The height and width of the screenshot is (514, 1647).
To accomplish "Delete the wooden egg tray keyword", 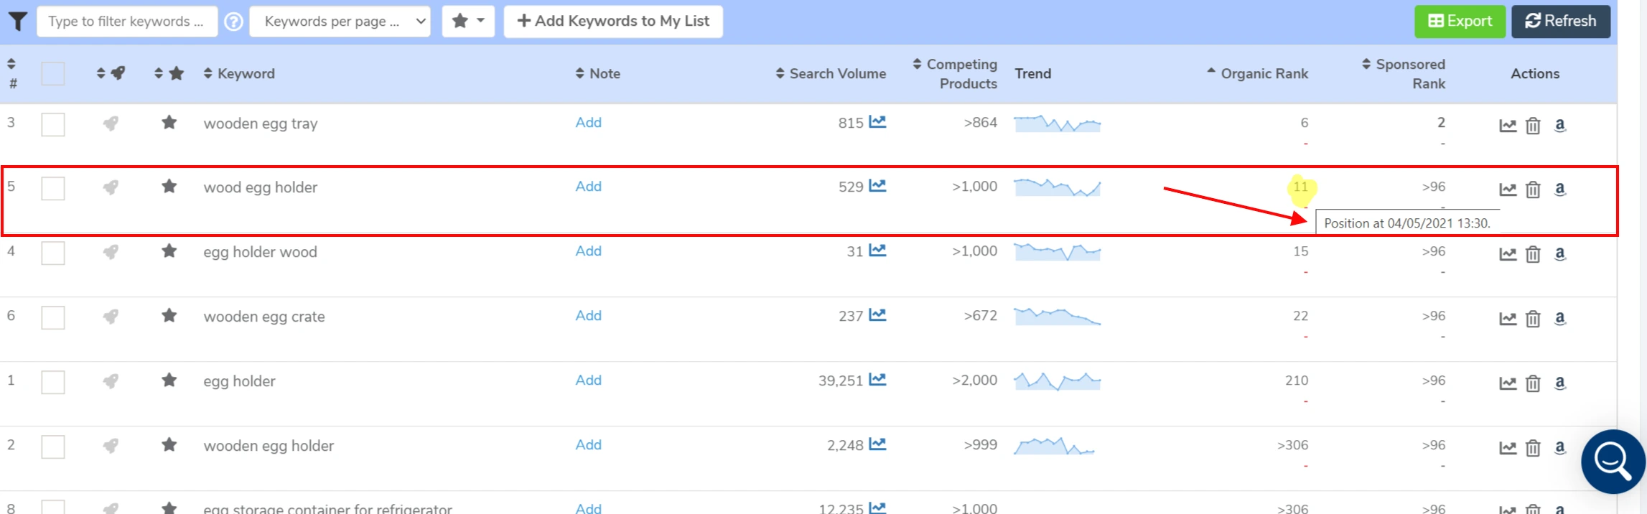I will (1533, 126).
